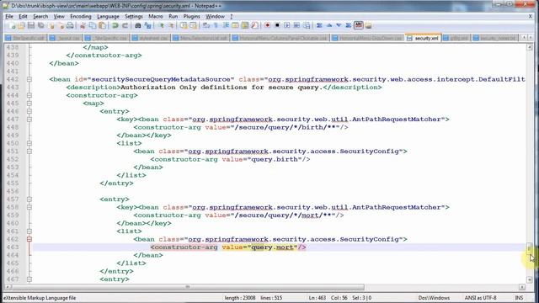Click the macro Playback icon

click(286, 25)
